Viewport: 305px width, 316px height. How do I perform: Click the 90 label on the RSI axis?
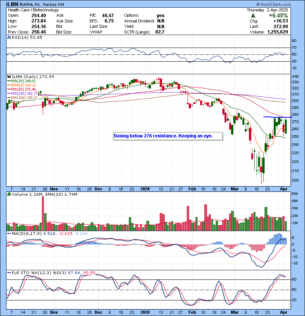point(294,40)
